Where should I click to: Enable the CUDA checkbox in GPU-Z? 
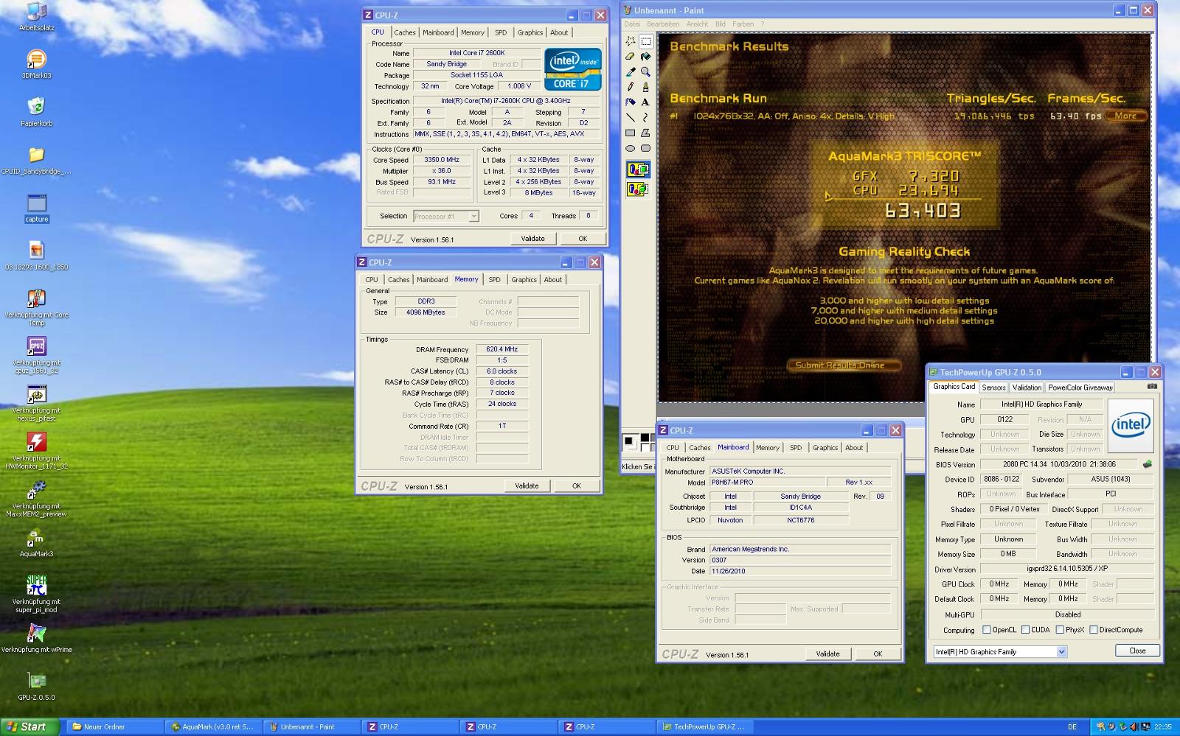click(1024, 630)
